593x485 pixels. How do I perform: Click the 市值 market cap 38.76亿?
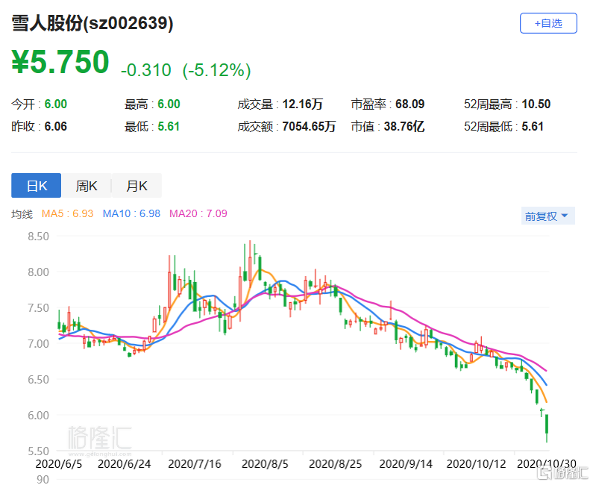click(x=404, y=126)
